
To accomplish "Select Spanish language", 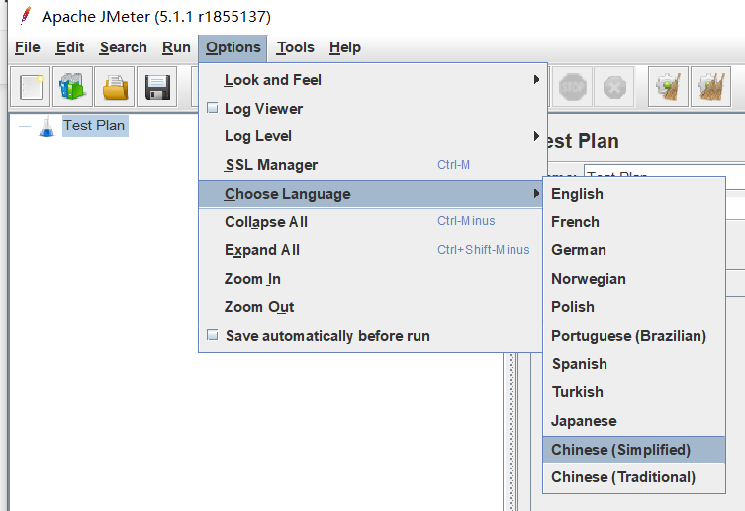I will [634, 364].
